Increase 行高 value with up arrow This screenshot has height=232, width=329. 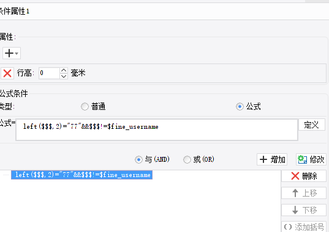point(64,70)
